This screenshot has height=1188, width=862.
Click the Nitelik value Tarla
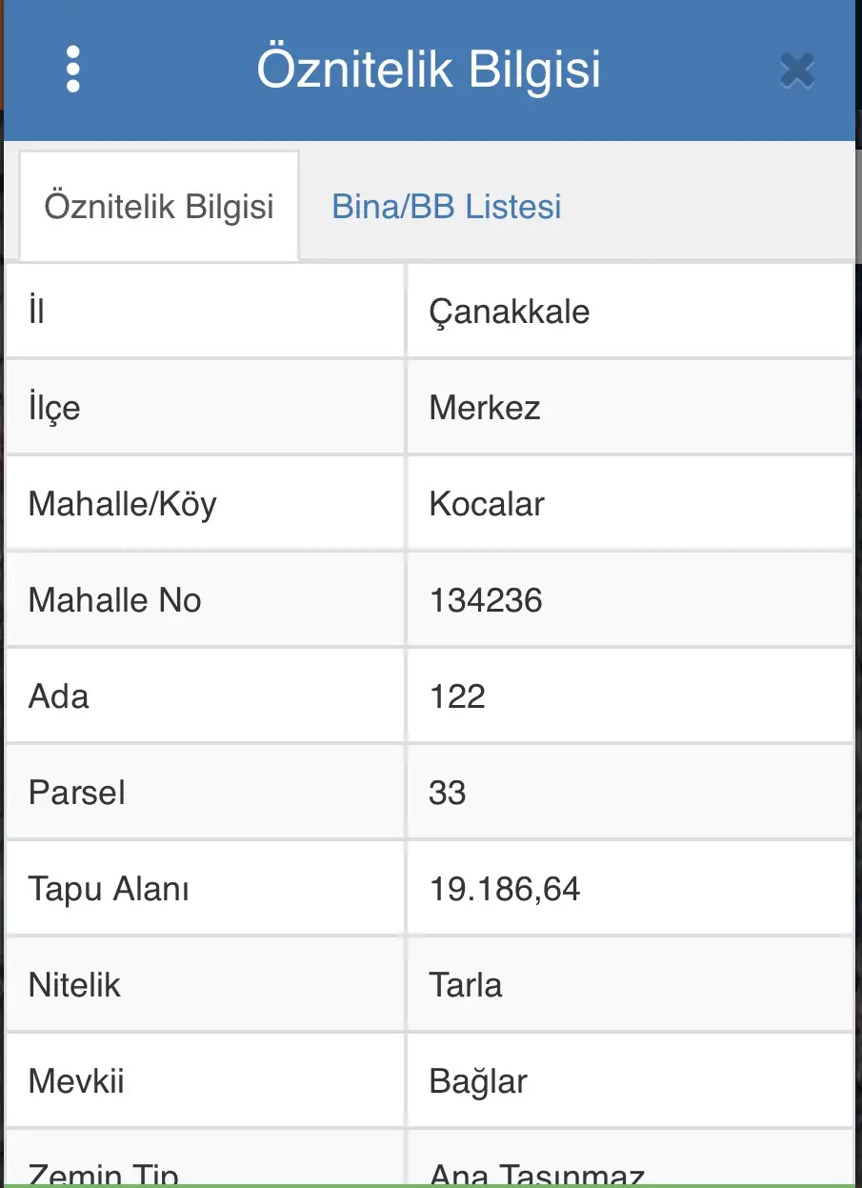pos(466,985)
